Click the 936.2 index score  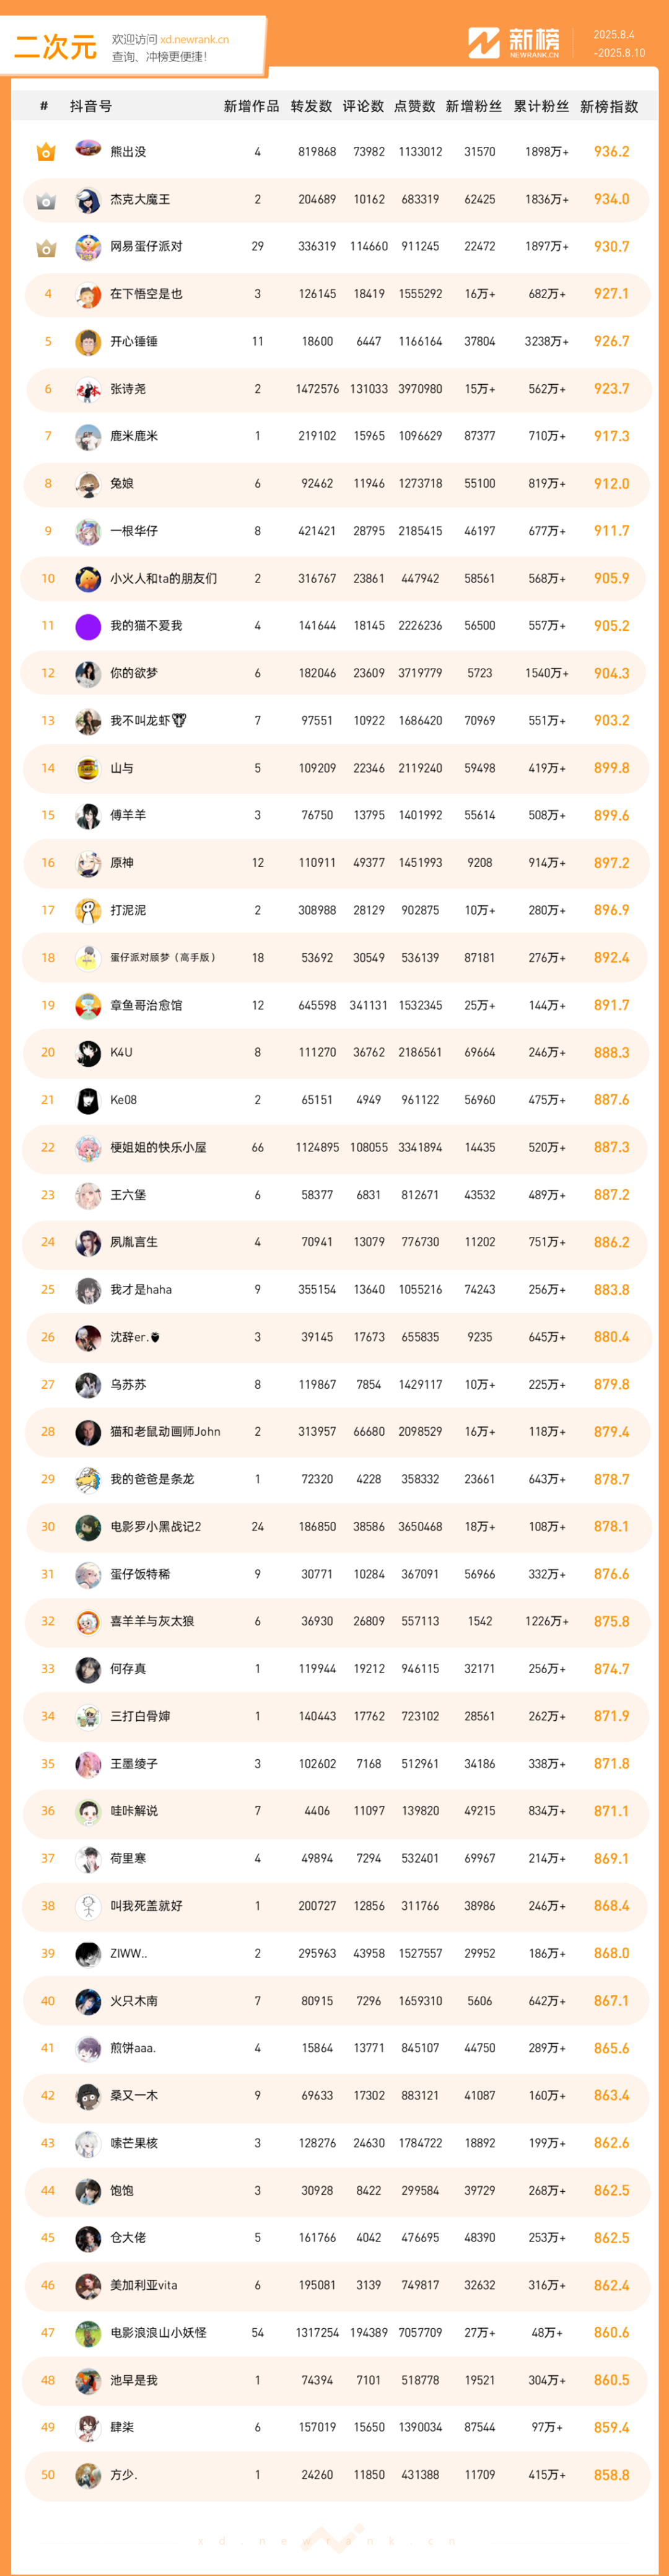point(611,152)
